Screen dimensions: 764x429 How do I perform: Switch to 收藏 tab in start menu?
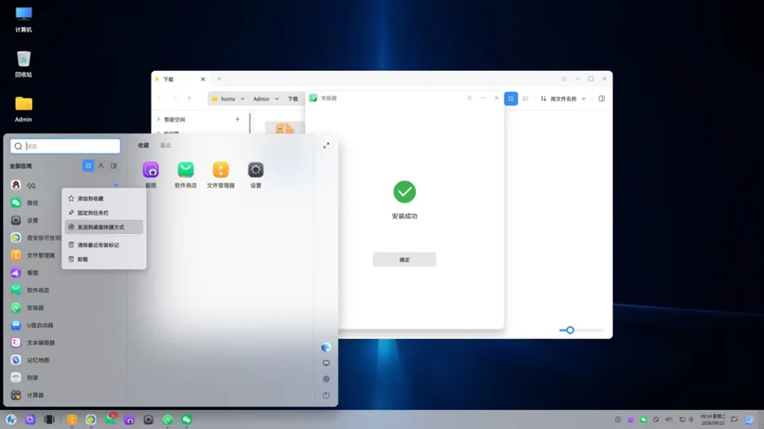[x=143, y=146]
